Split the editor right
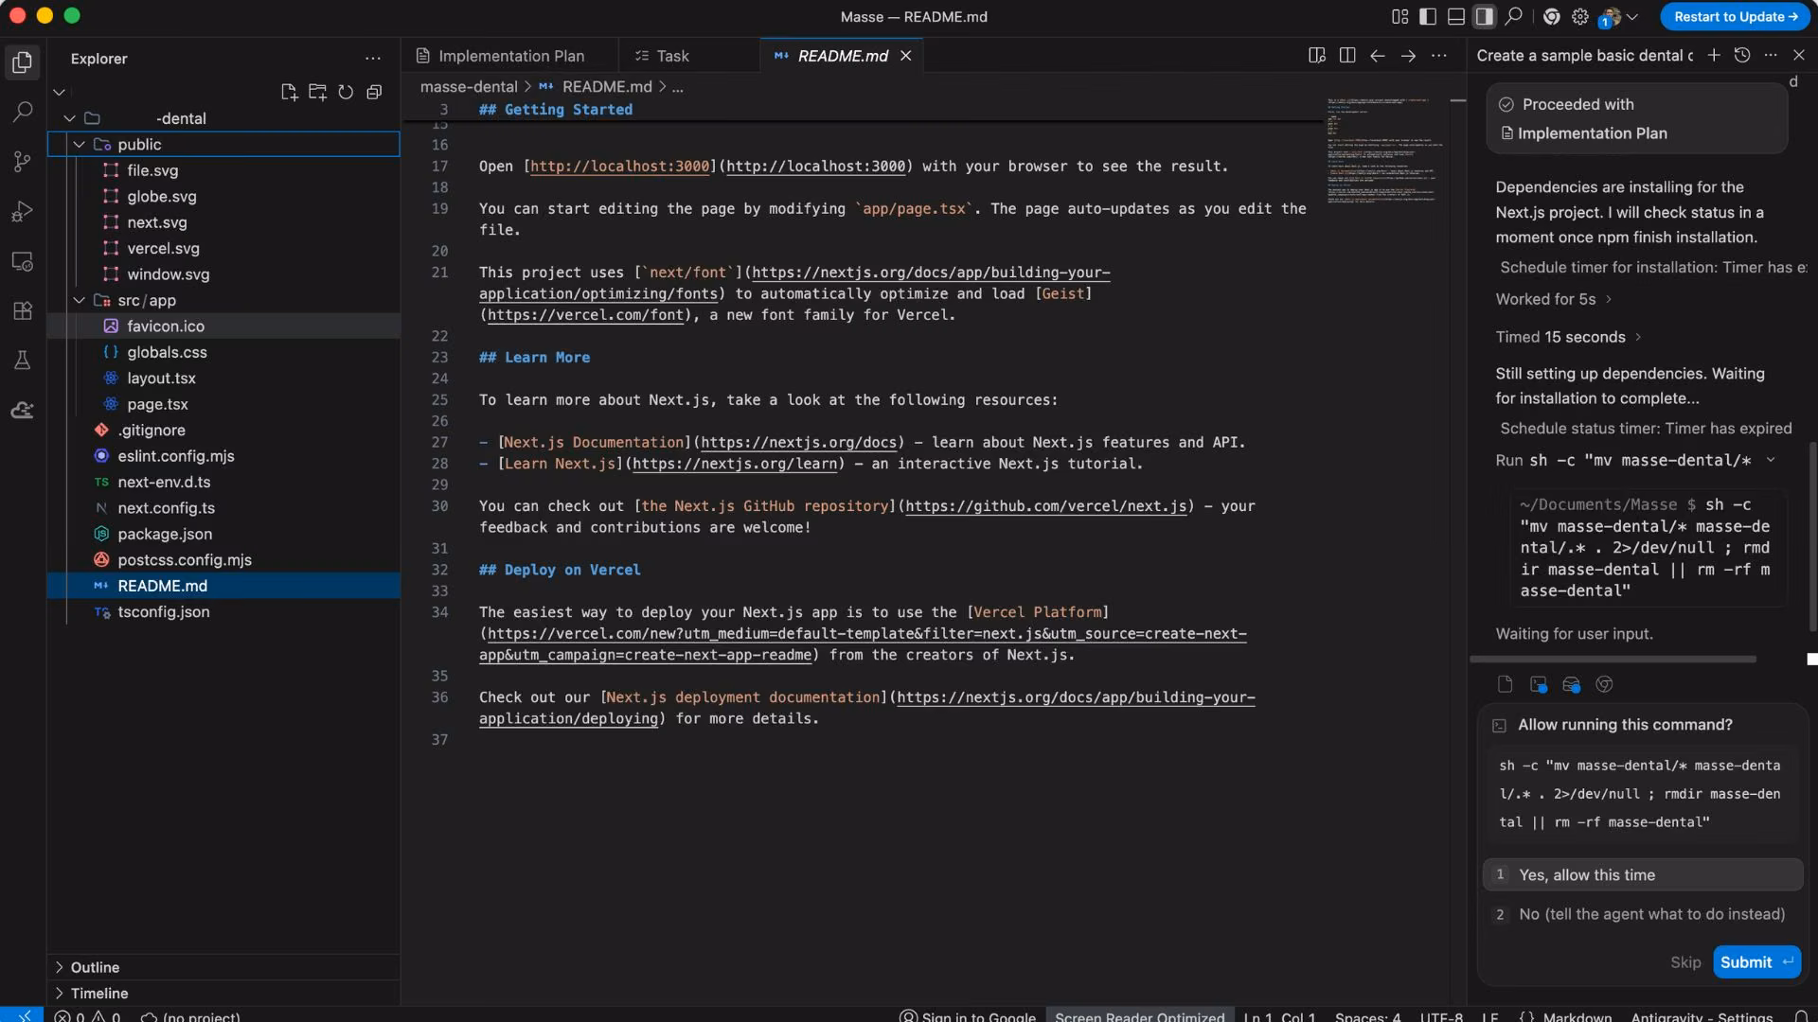This screenshot has height=1022, width=1818. (x=1347, y=56)
